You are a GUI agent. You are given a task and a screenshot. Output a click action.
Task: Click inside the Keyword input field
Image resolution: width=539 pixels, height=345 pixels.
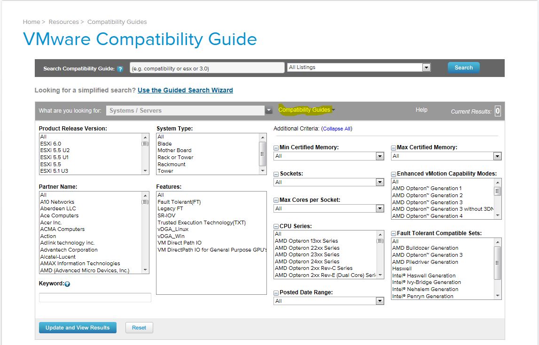(95, 297)
